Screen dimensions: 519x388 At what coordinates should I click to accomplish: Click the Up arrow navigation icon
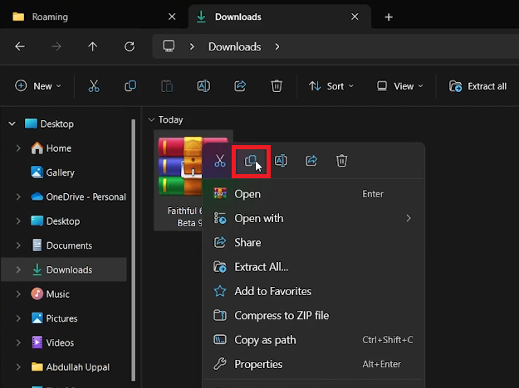click(x=93, y=46)
